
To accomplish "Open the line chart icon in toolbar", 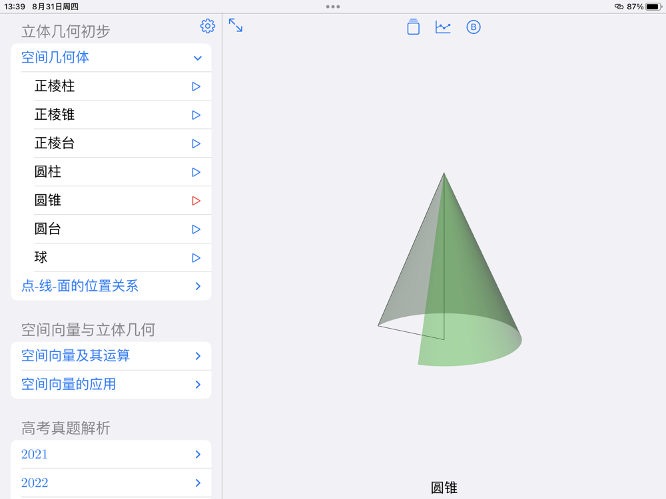I will coord(443,27).
